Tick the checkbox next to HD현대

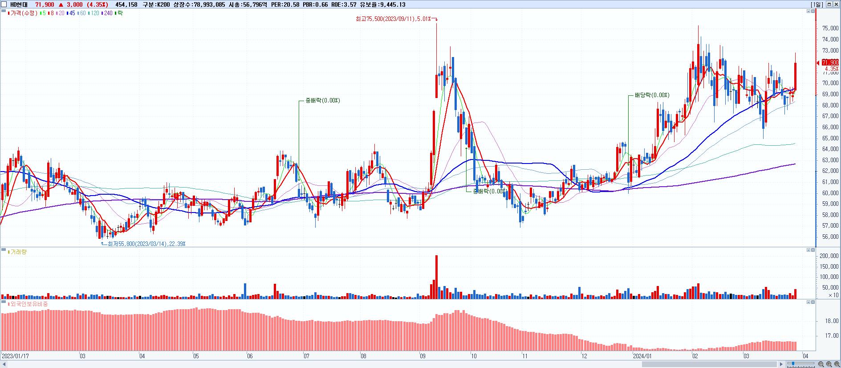click(x=4, y=4)
